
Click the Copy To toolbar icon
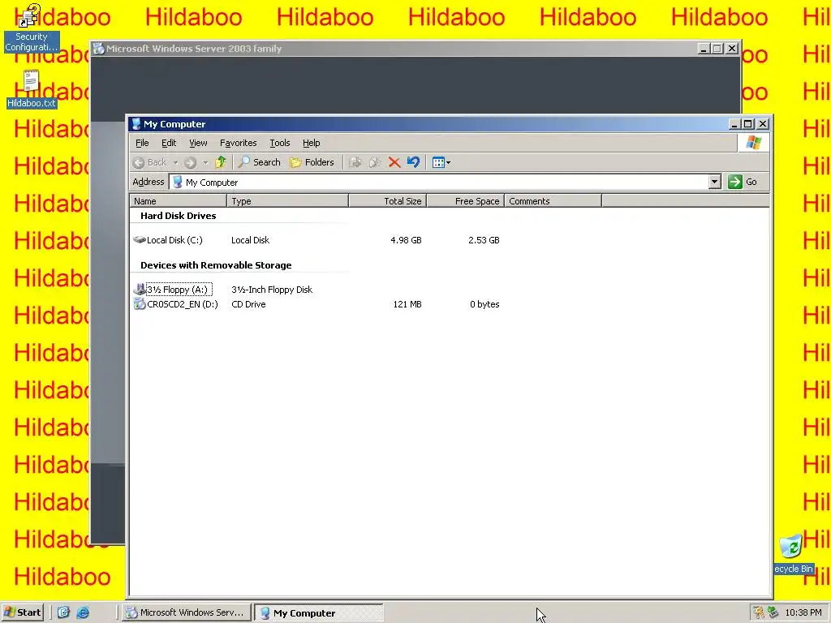375,162
